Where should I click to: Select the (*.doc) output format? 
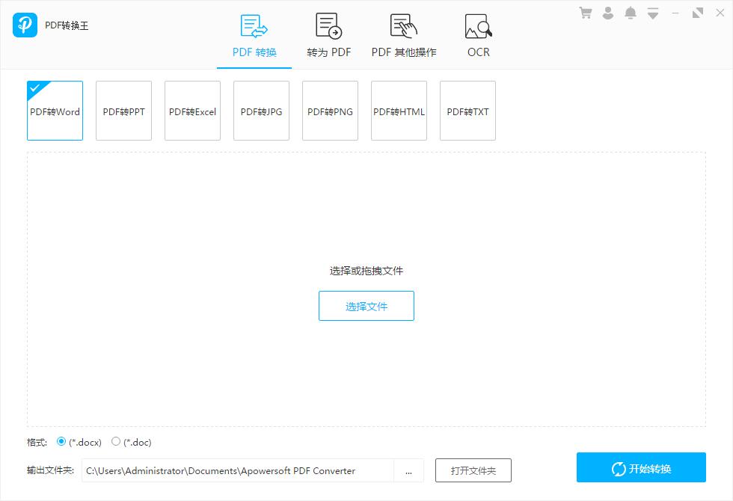(x=117, y=442)
